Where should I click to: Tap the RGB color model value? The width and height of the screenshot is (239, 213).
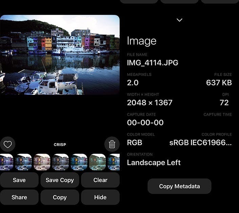[x=135, y=142]
